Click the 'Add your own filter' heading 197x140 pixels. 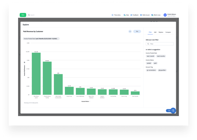(152, 40)
